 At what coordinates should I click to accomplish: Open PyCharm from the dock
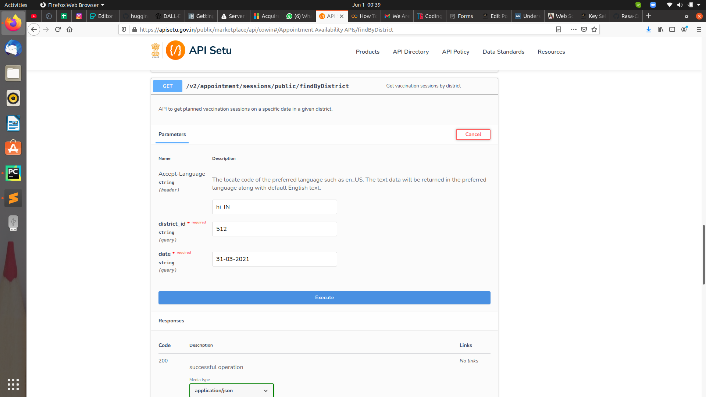point(13,173)
